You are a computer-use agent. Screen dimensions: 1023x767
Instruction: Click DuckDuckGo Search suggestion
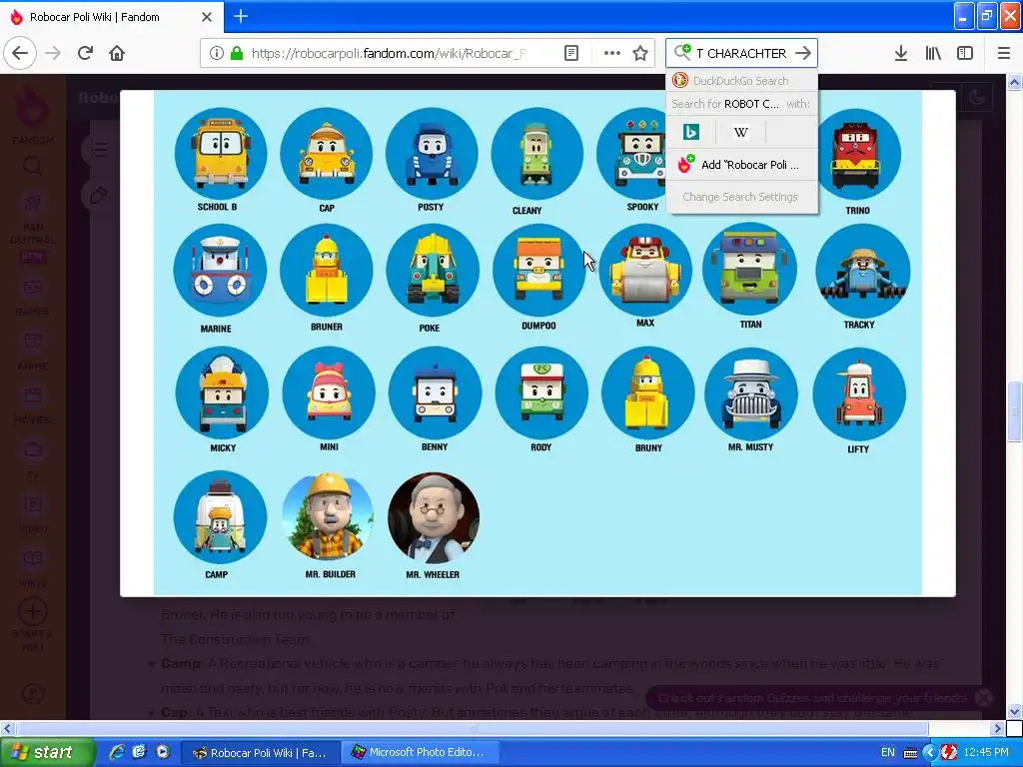[x=741, y=81]
